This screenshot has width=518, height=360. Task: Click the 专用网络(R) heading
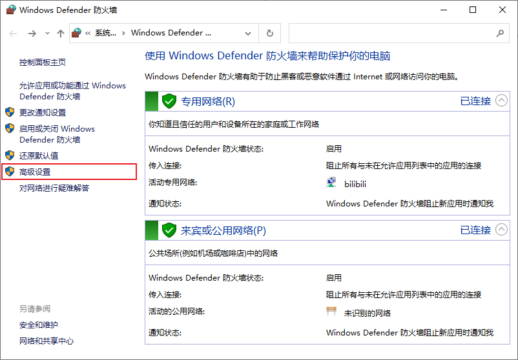(208, 101)
